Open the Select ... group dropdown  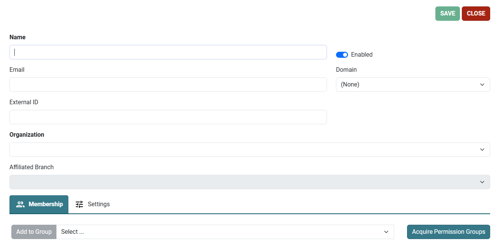[225, 232]
